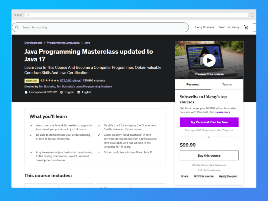Open Teach on Udemy link
The width and height of the screenshot is (268, 201).
coord(229,27)
